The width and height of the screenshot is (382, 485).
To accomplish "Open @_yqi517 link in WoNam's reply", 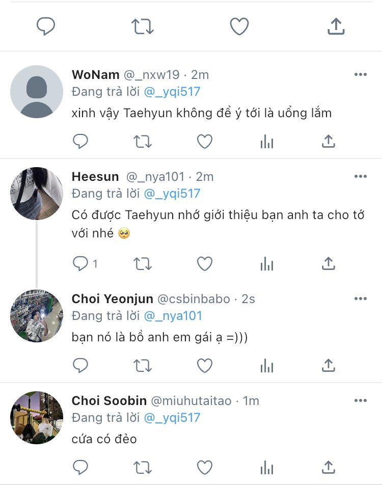I will pyautogui.click(x=172, y=92).
